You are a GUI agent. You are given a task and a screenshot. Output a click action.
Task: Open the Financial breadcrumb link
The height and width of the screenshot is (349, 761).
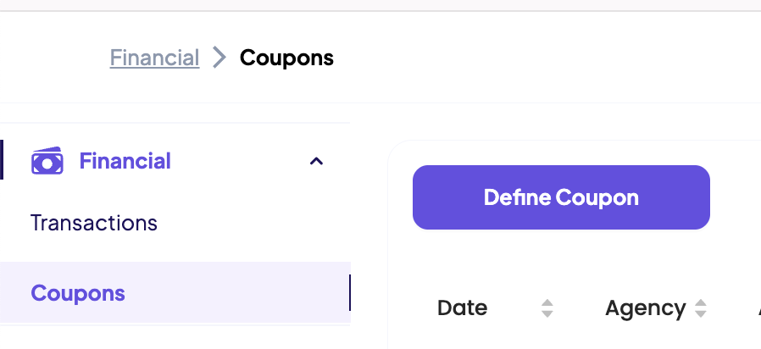(154, 58)
